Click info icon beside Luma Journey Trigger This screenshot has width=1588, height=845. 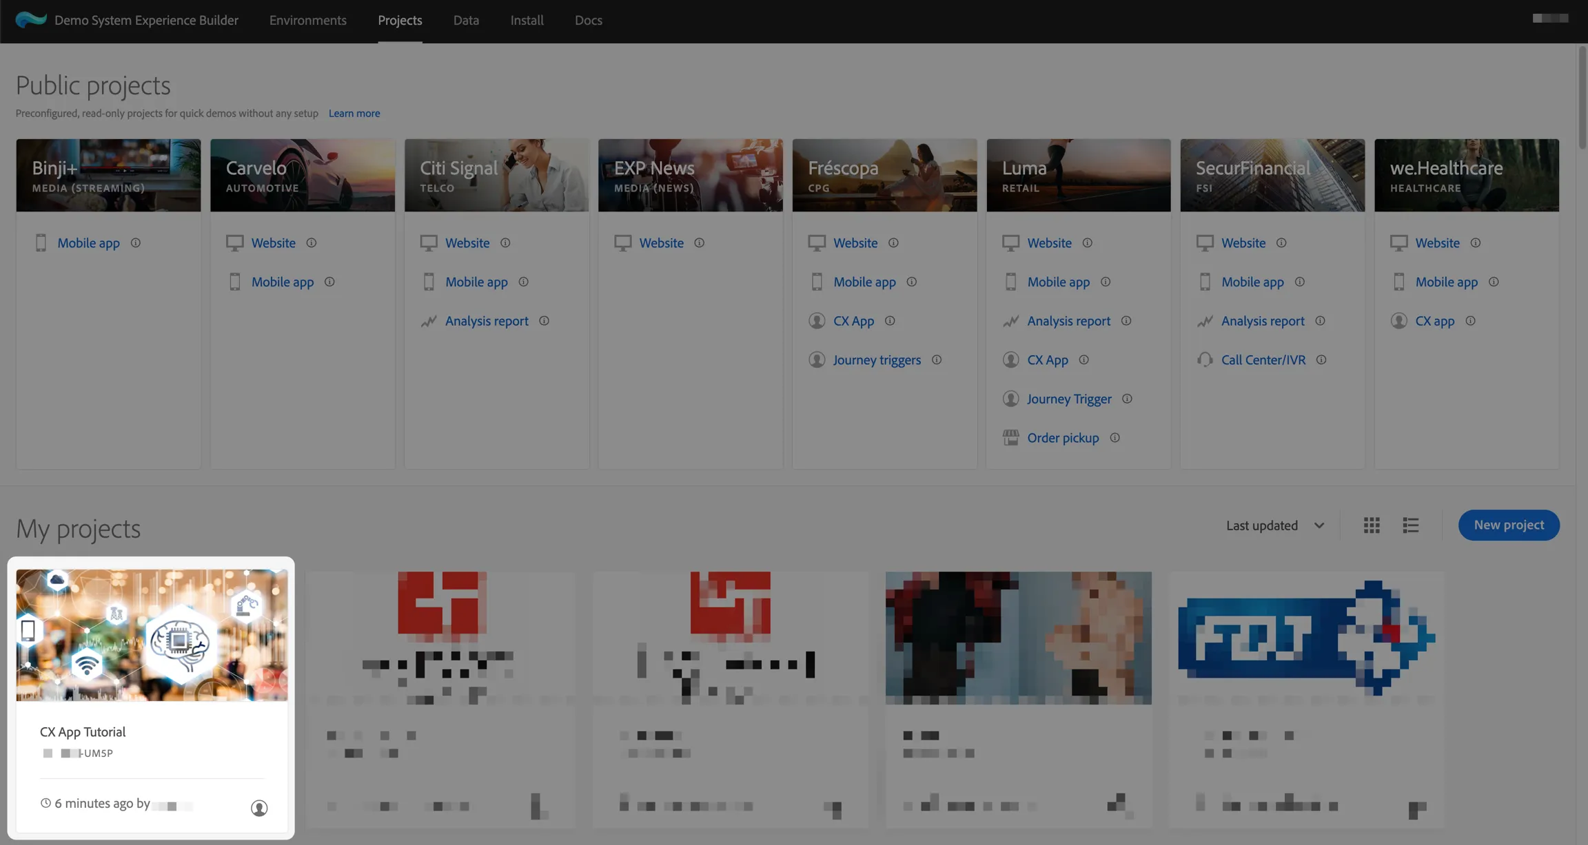tap(1128, 398)
